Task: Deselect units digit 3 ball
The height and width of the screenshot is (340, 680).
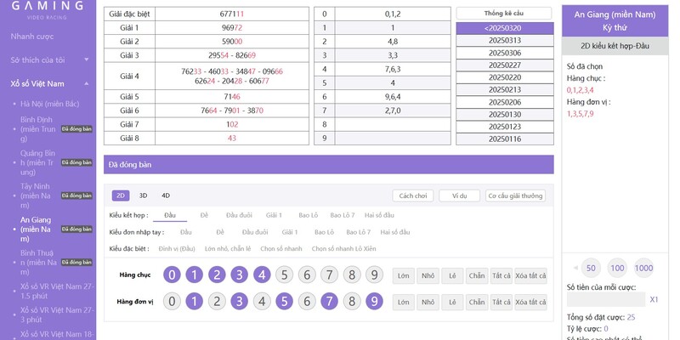Action: [240, 301]
